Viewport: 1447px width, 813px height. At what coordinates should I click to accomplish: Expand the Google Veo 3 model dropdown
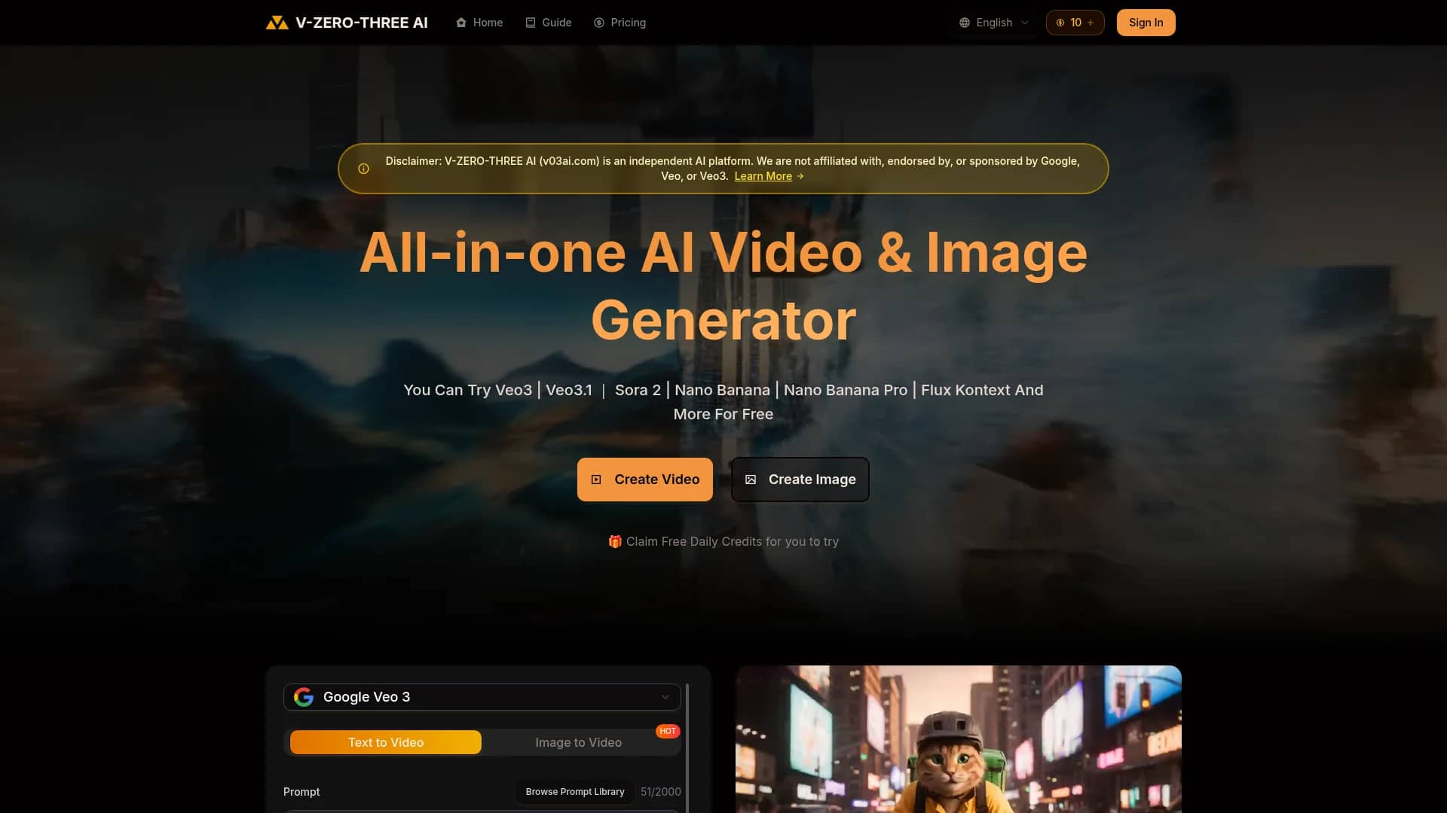[x=482, y=697]
